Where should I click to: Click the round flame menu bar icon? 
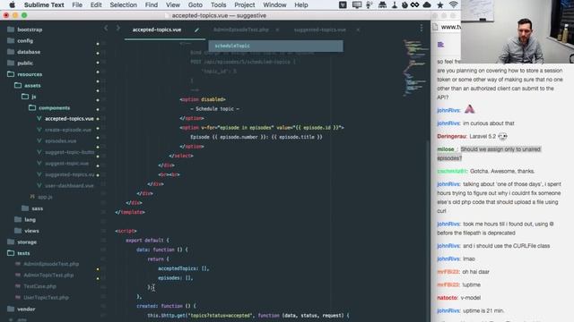coord(404,4)
